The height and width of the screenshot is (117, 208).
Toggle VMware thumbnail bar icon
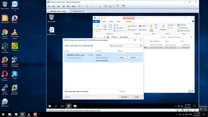click(x=110, y=6)
